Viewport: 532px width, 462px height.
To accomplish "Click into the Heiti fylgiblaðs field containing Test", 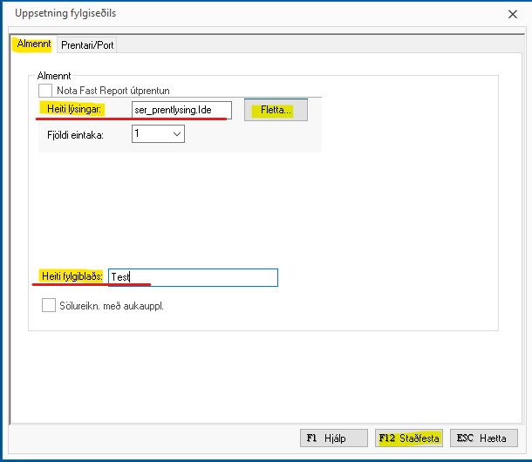I will [x=192, y=277].
